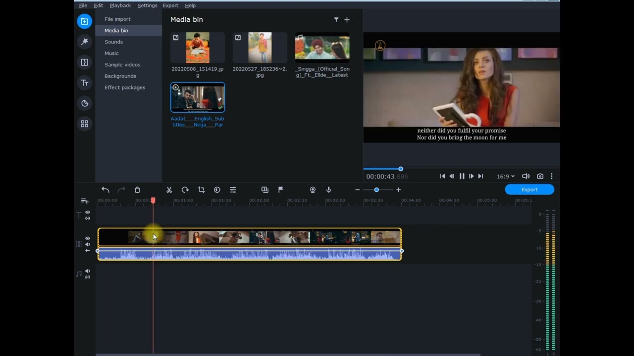The width and height of the screenshot is (634, 356).
Task: Select the _Singga_(Official_Song) media thumbnail
Action: [322, 47]
